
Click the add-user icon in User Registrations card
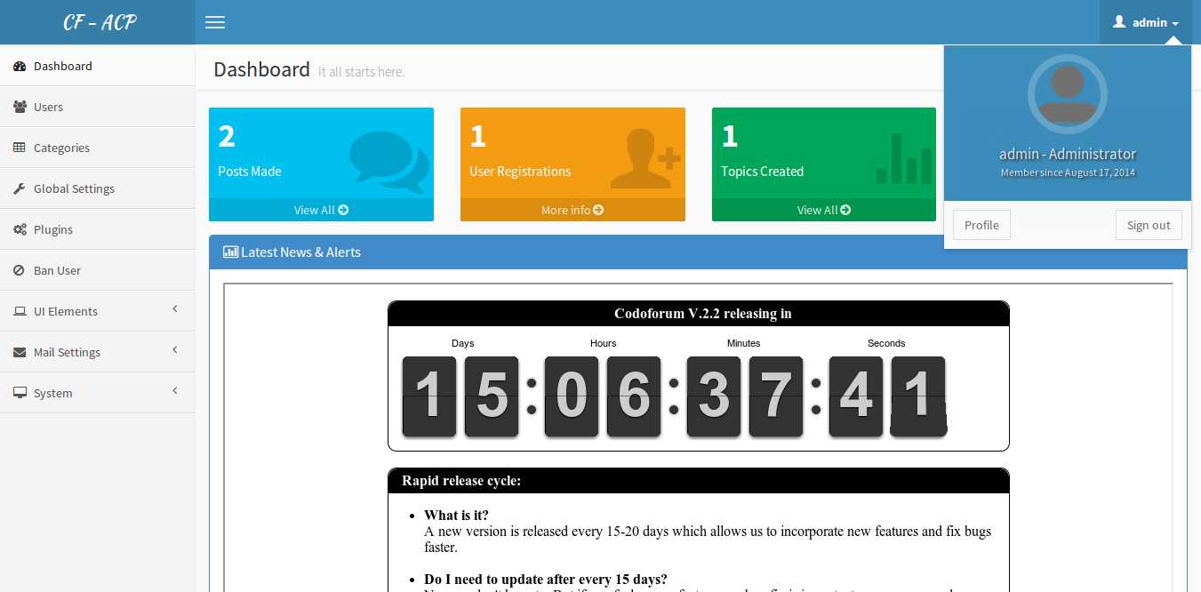point(645,158)
